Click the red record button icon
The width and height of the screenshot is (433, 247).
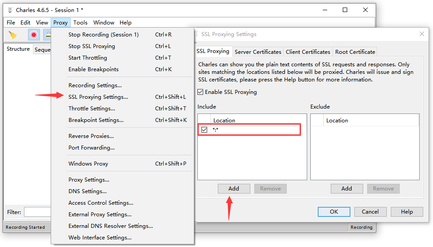[34, 35]
